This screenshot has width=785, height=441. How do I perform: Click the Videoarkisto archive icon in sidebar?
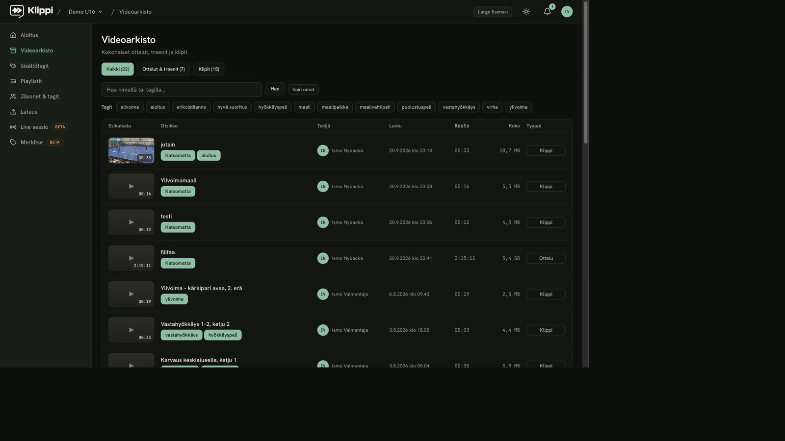tap(13, 50)
